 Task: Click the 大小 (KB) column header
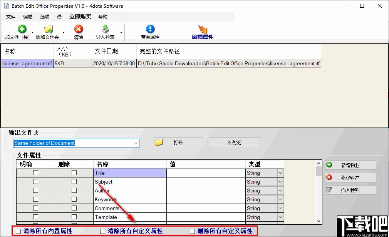coord(72,51)
